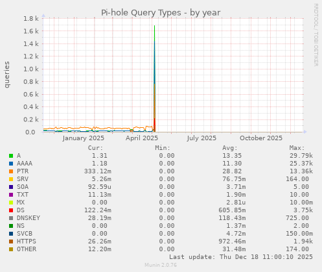Click the 'January 2025' axis label
Screen dimensions: 322x272
[84, 138]
